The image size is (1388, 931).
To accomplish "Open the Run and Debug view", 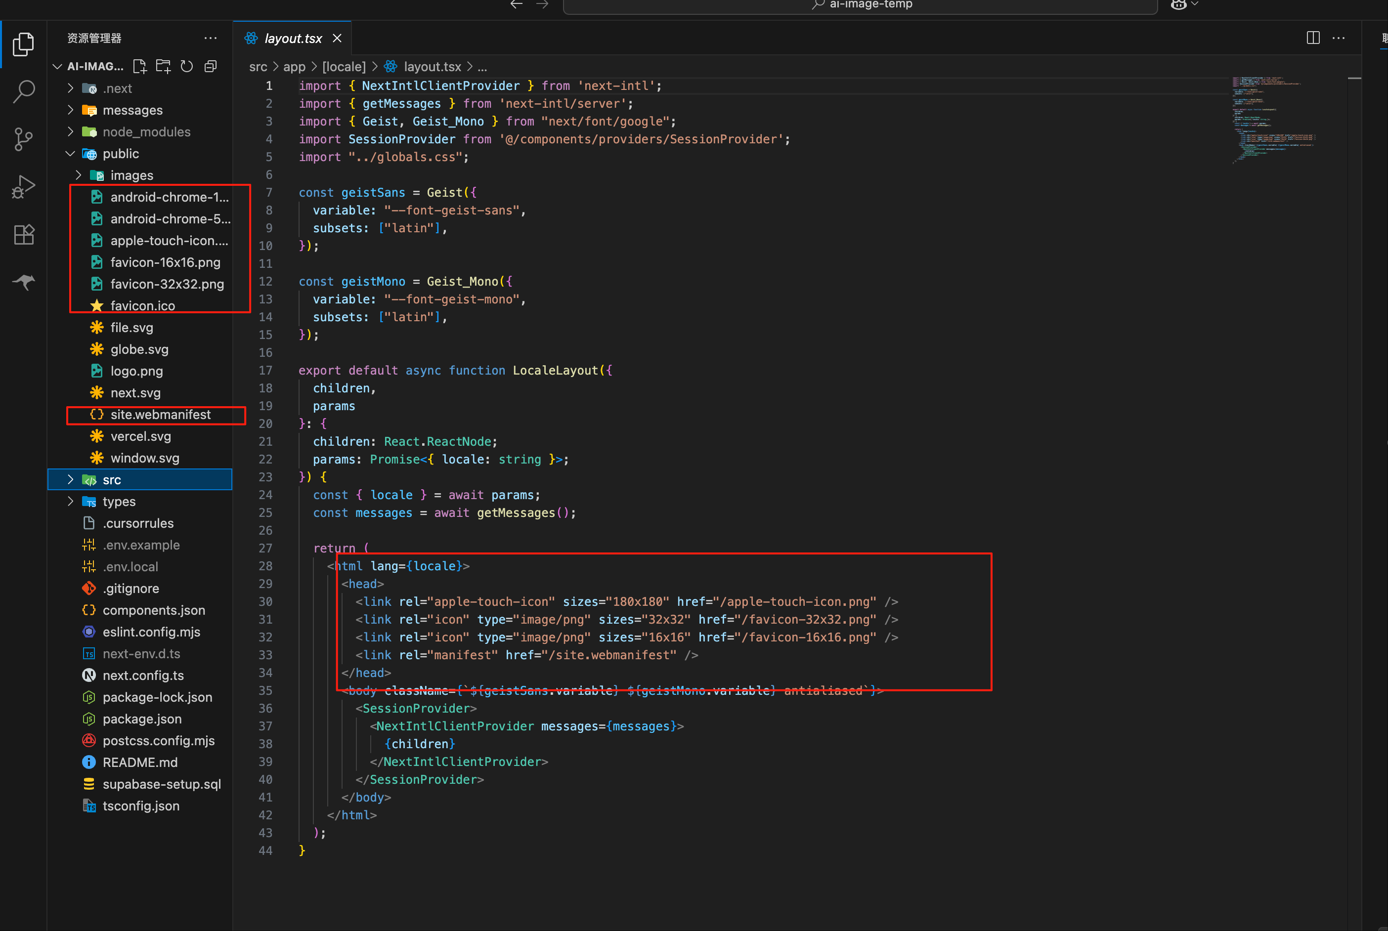I will click(23, 187).
